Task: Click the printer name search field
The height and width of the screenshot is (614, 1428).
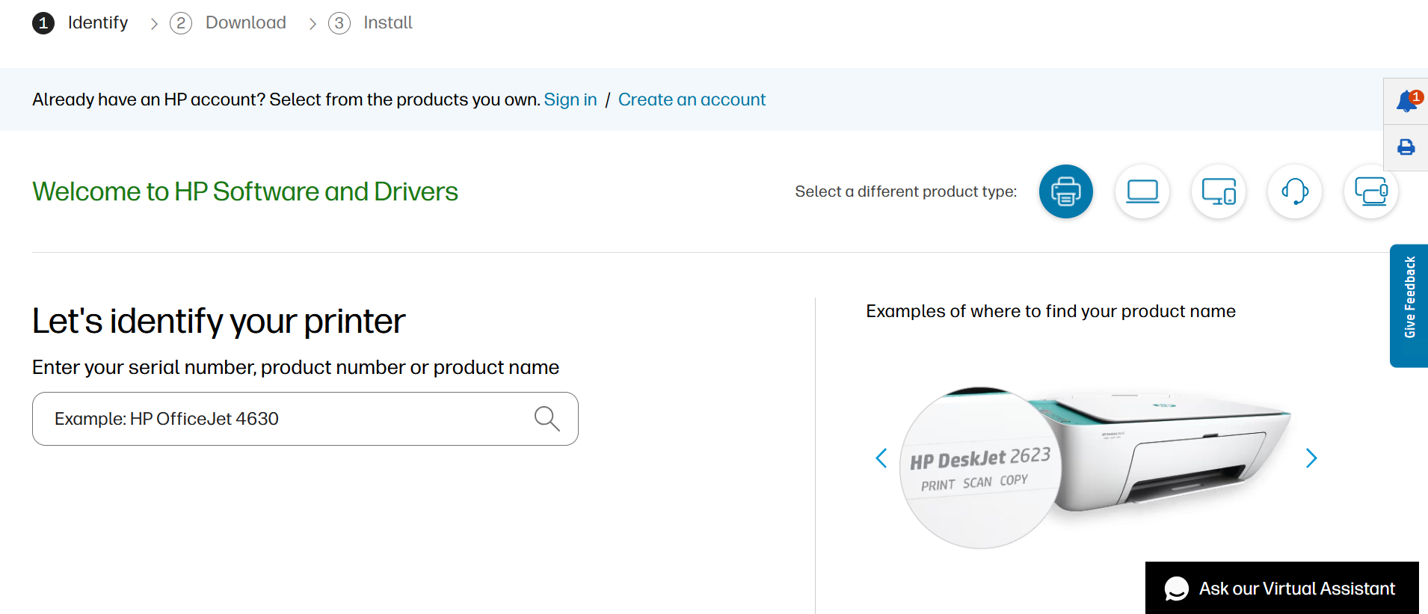Action: 284,419
